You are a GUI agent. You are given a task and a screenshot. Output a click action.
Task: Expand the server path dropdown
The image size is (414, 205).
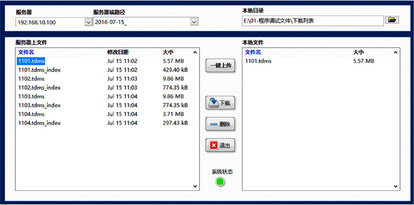click(x=194, y=22)
